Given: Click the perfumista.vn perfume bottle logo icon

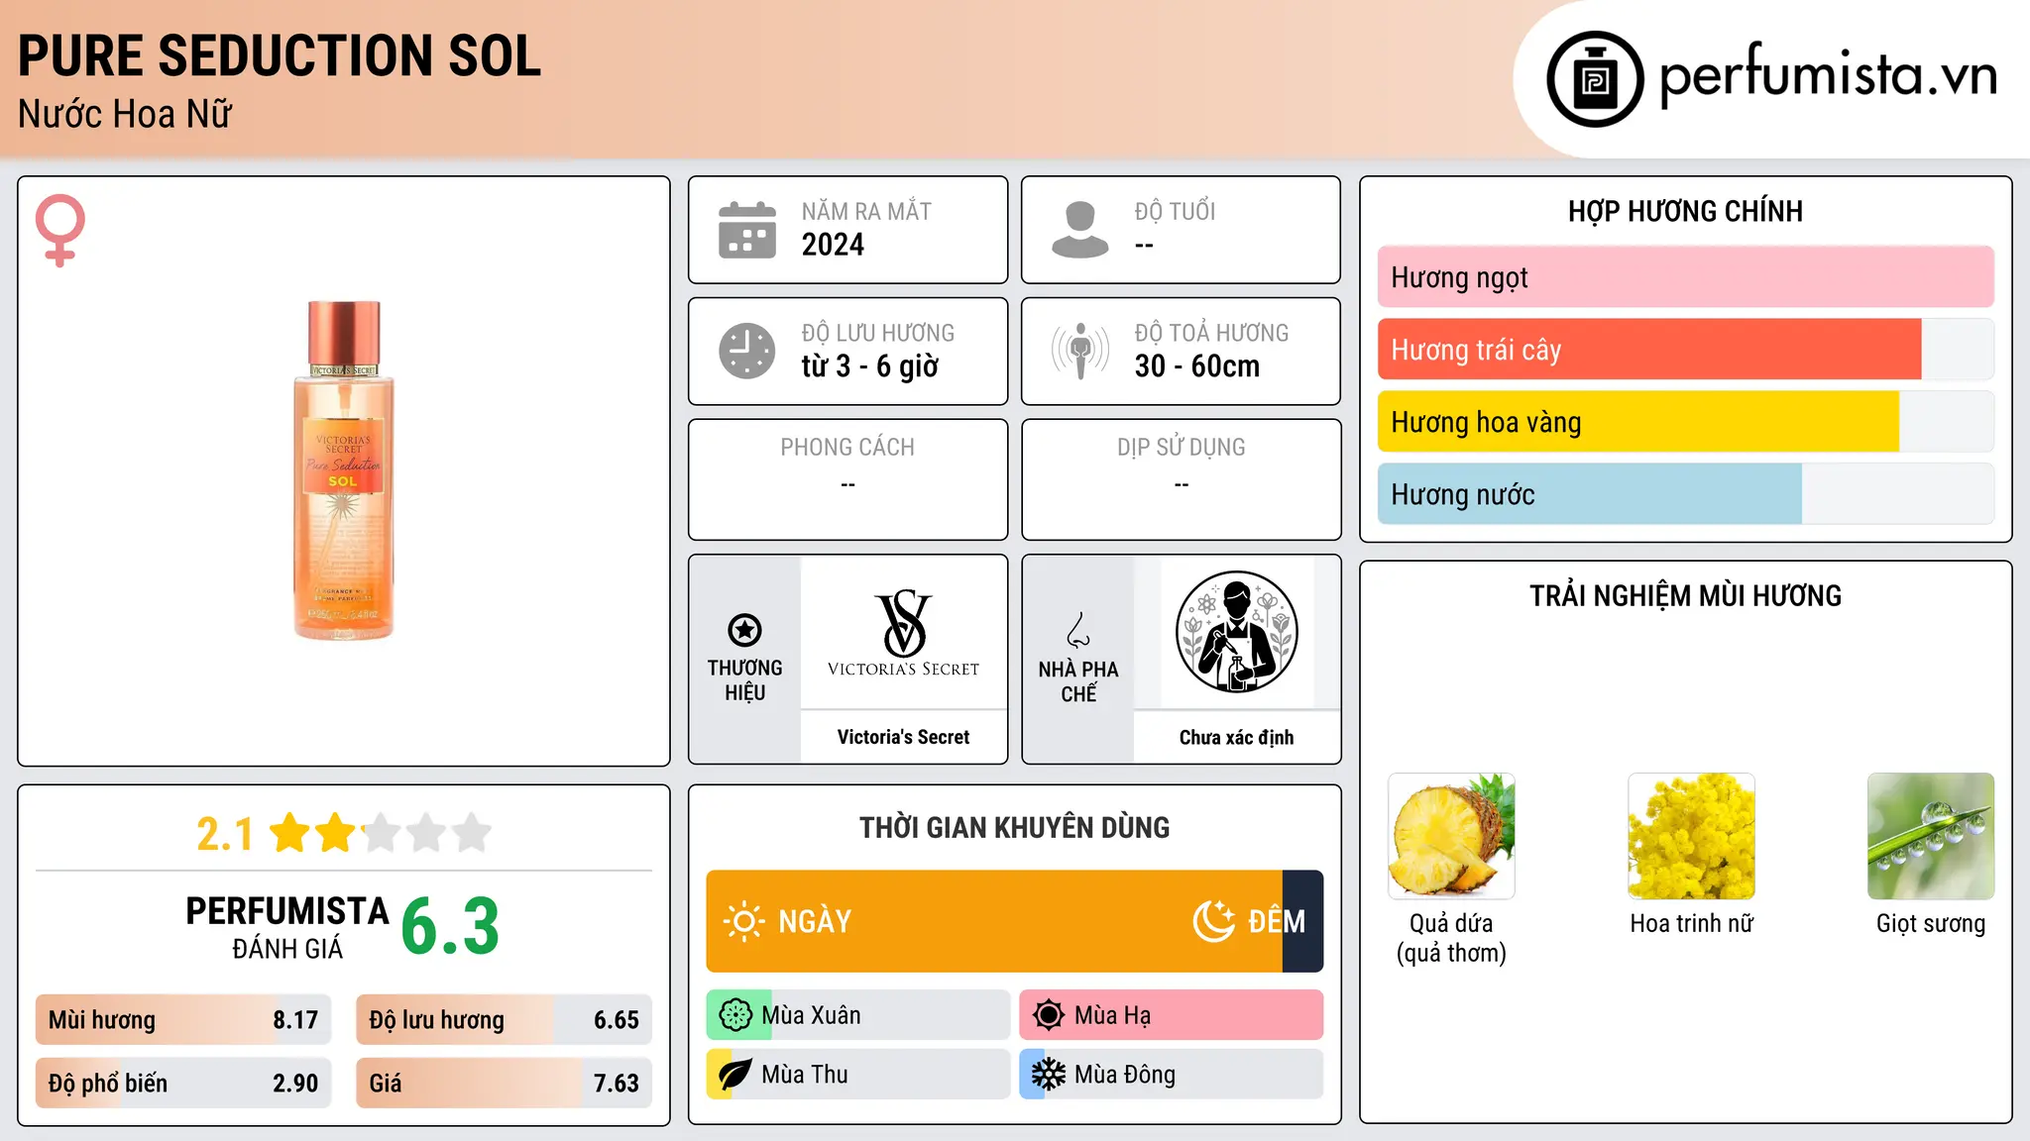Looking at the screenshot, I should (x=1595, y=79).
